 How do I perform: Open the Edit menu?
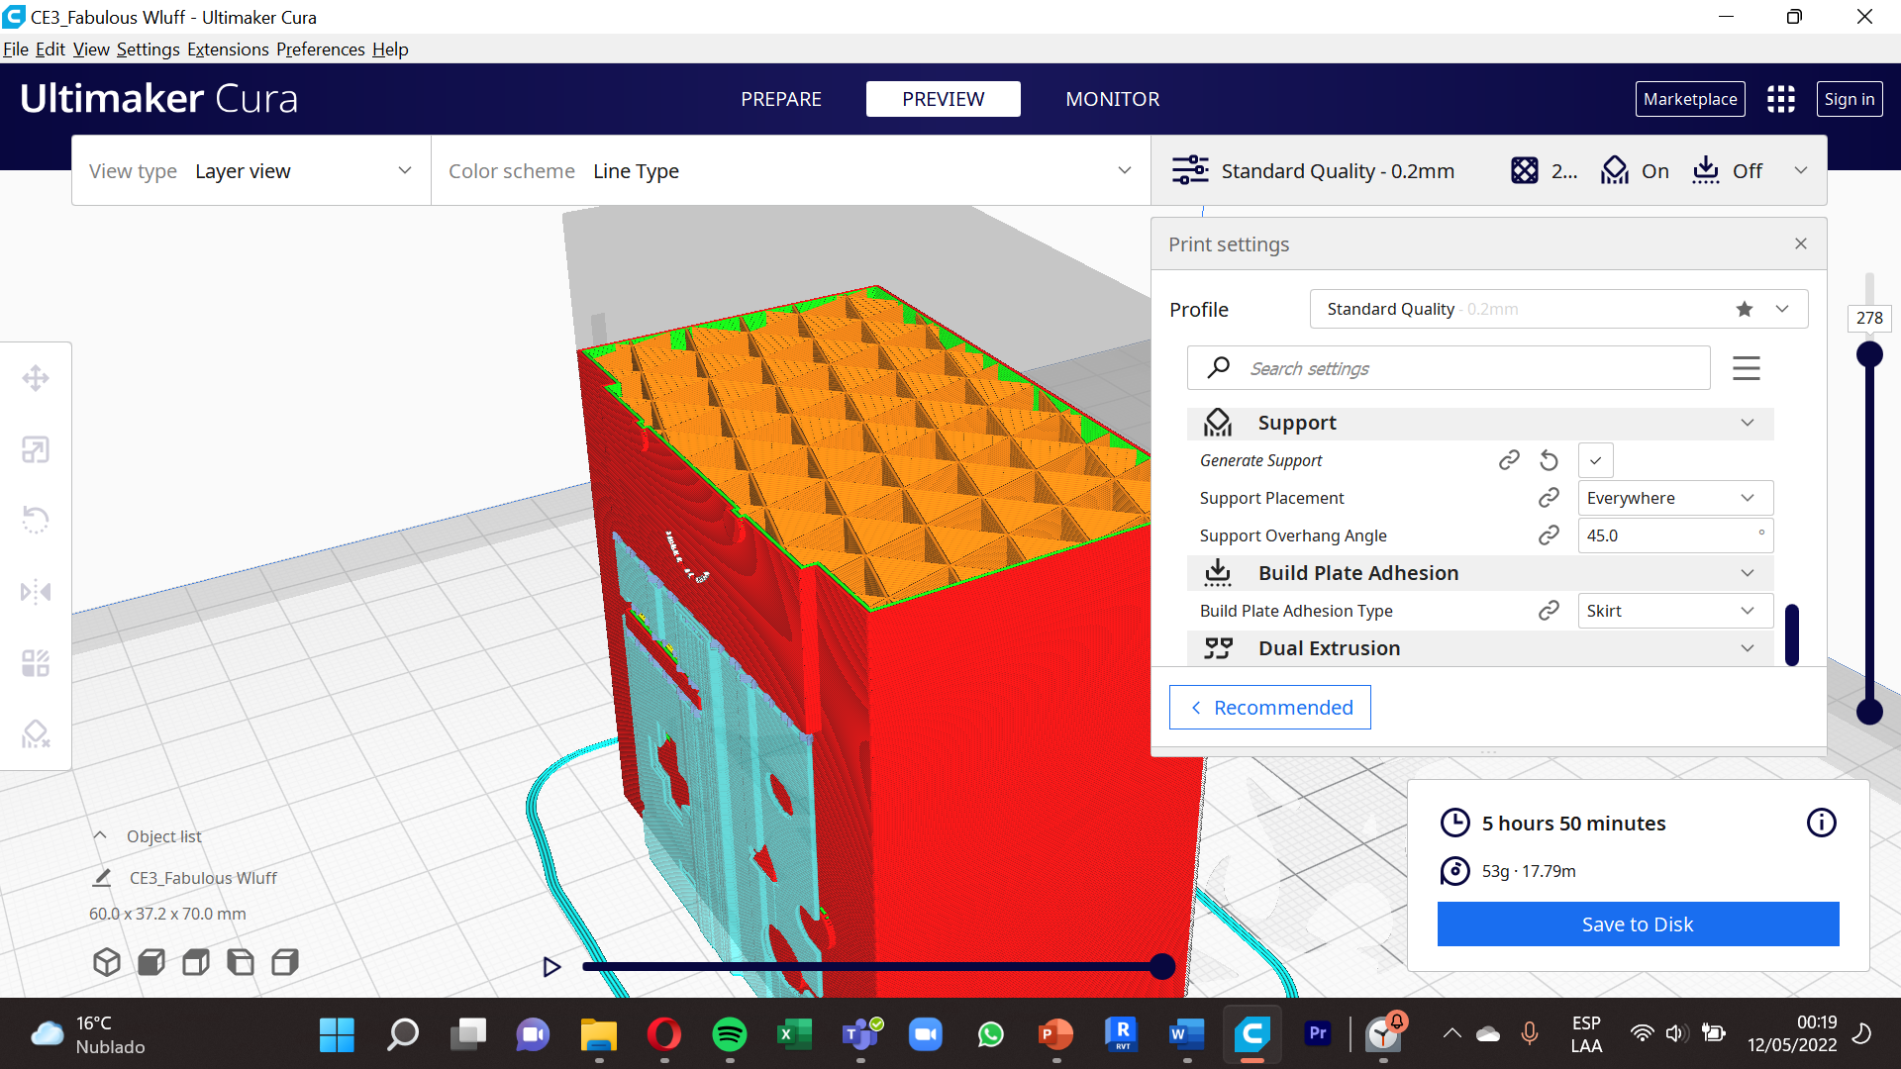point(50,49)
